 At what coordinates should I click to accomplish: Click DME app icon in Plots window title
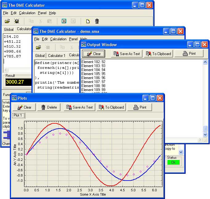pos(14,98)
